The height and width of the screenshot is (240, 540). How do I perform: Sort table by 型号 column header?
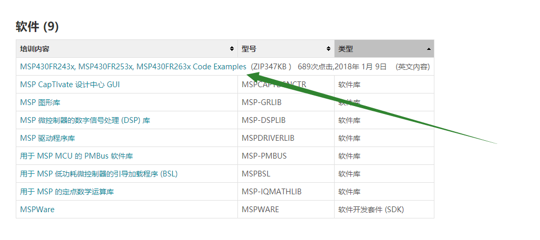286,49
